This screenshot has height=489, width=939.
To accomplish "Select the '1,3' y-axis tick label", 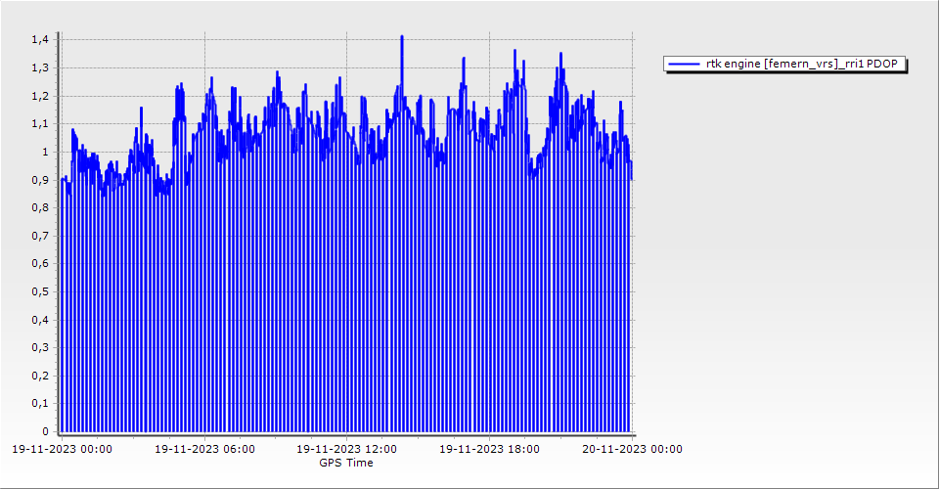I will 39,68.
